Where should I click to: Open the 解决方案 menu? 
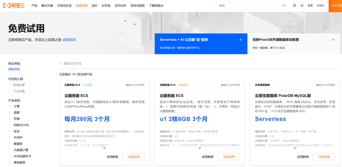click(x=47, y=6)
